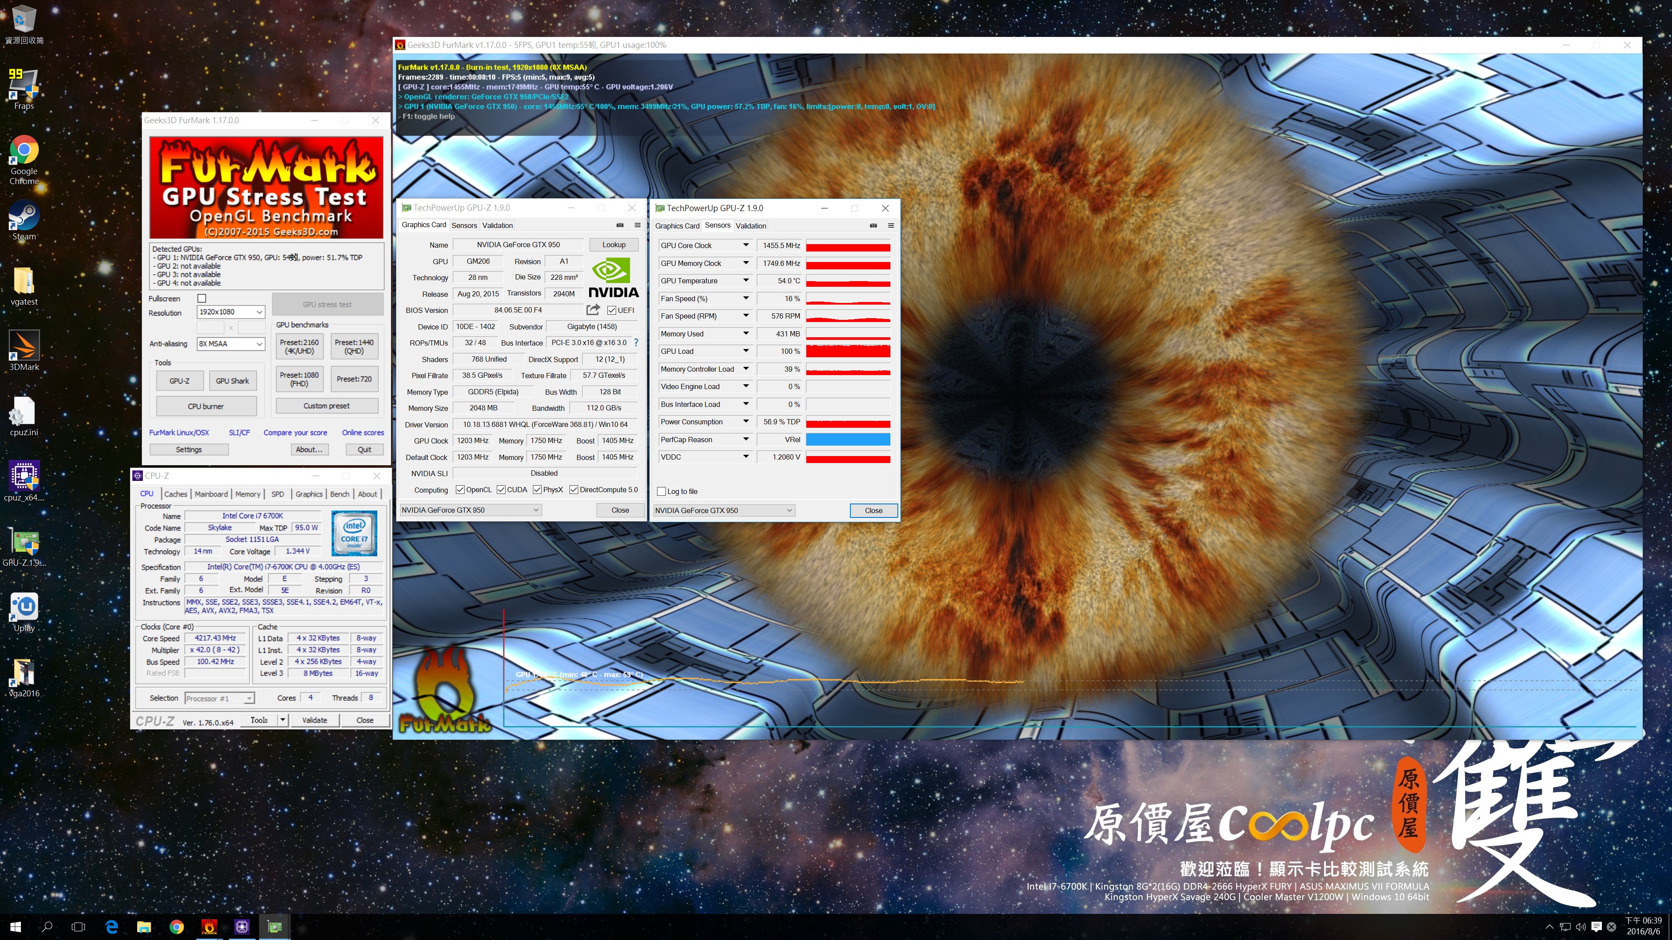
Task: Click Validate button in CPU-Z
Action: tap(314, 720)
